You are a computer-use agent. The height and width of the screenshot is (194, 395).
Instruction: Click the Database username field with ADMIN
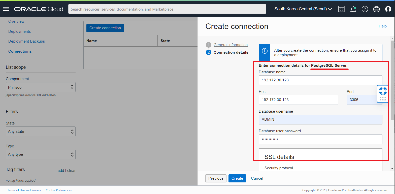click(320, 119)
